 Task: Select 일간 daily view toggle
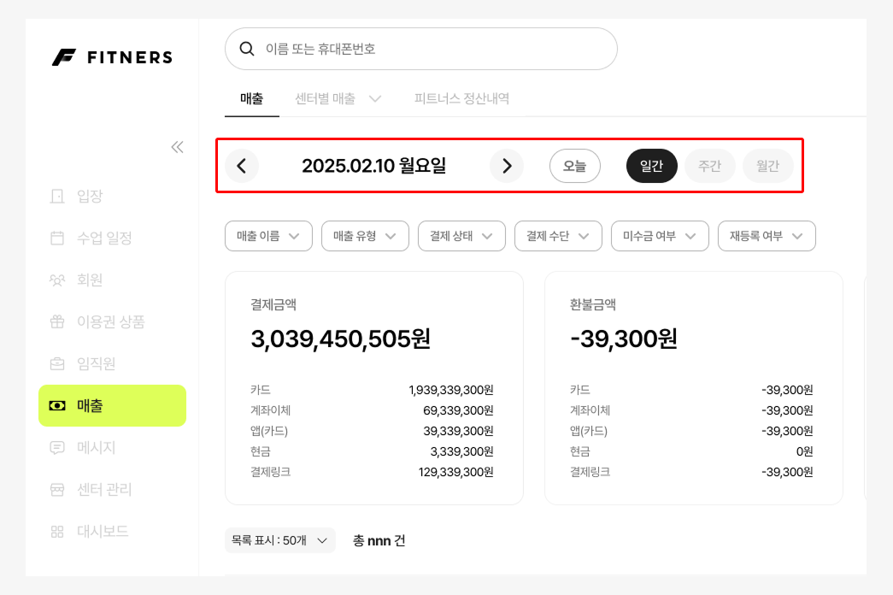point(651,166)
